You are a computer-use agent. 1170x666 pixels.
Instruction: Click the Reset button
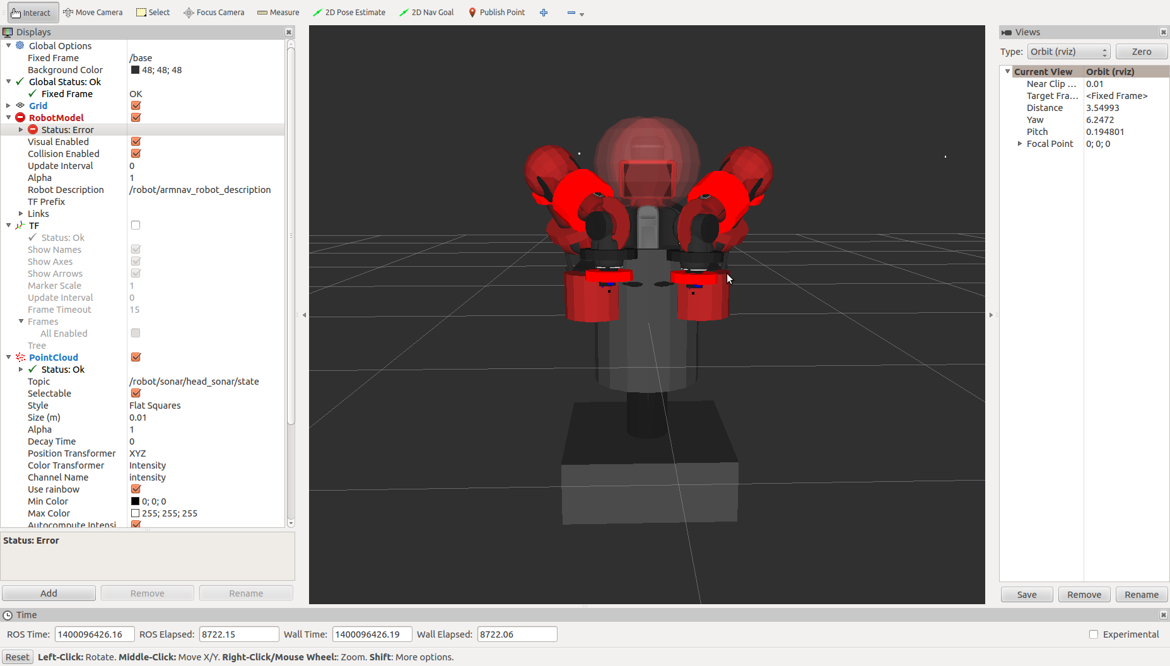(18, 657)
